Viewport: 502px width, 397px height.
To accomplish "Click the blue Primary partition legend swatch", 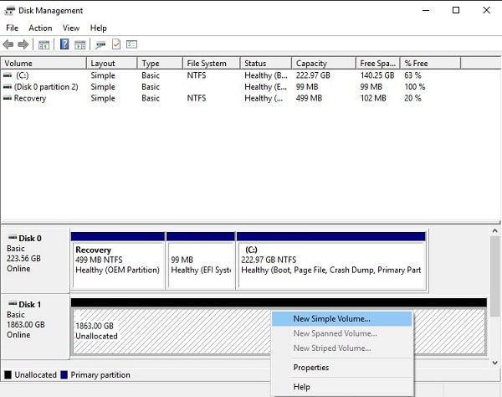I will pyautogui.click(x=64, y=375).
